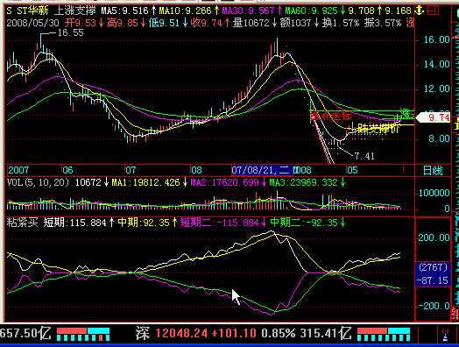
Task: Click the left market red-cyan strength bar
Action: 83,335
